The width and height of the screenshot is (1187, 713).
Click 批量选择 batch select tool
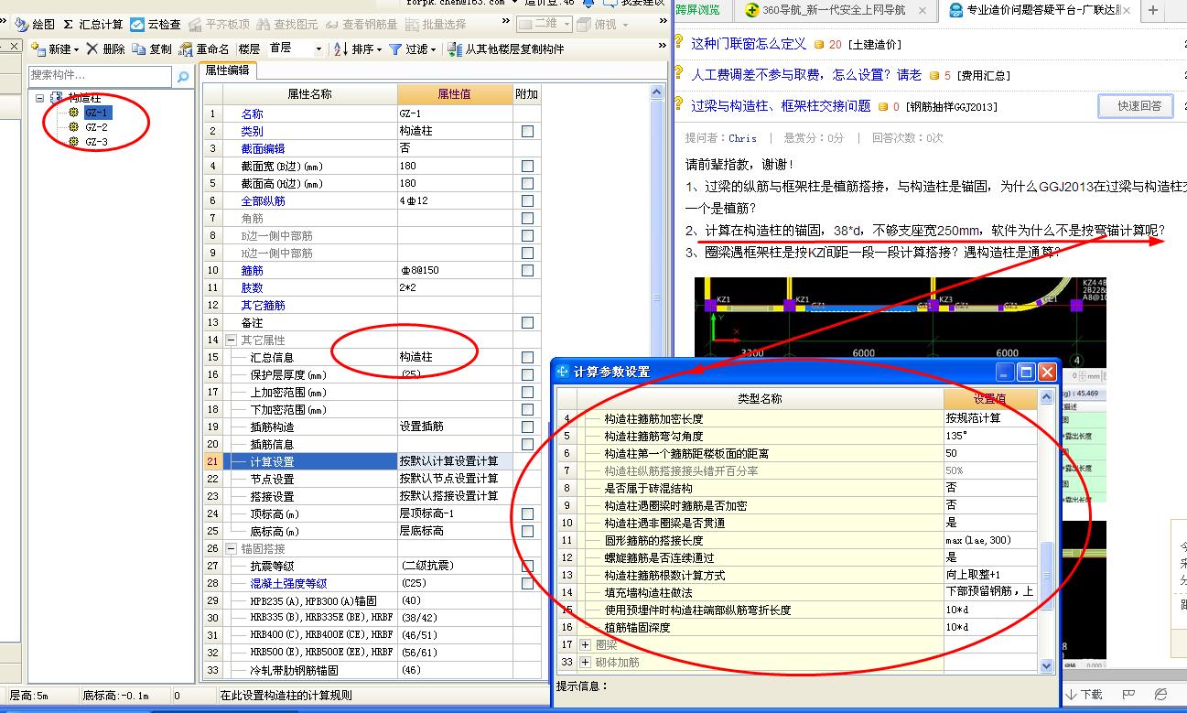click(x=435, y=25)
